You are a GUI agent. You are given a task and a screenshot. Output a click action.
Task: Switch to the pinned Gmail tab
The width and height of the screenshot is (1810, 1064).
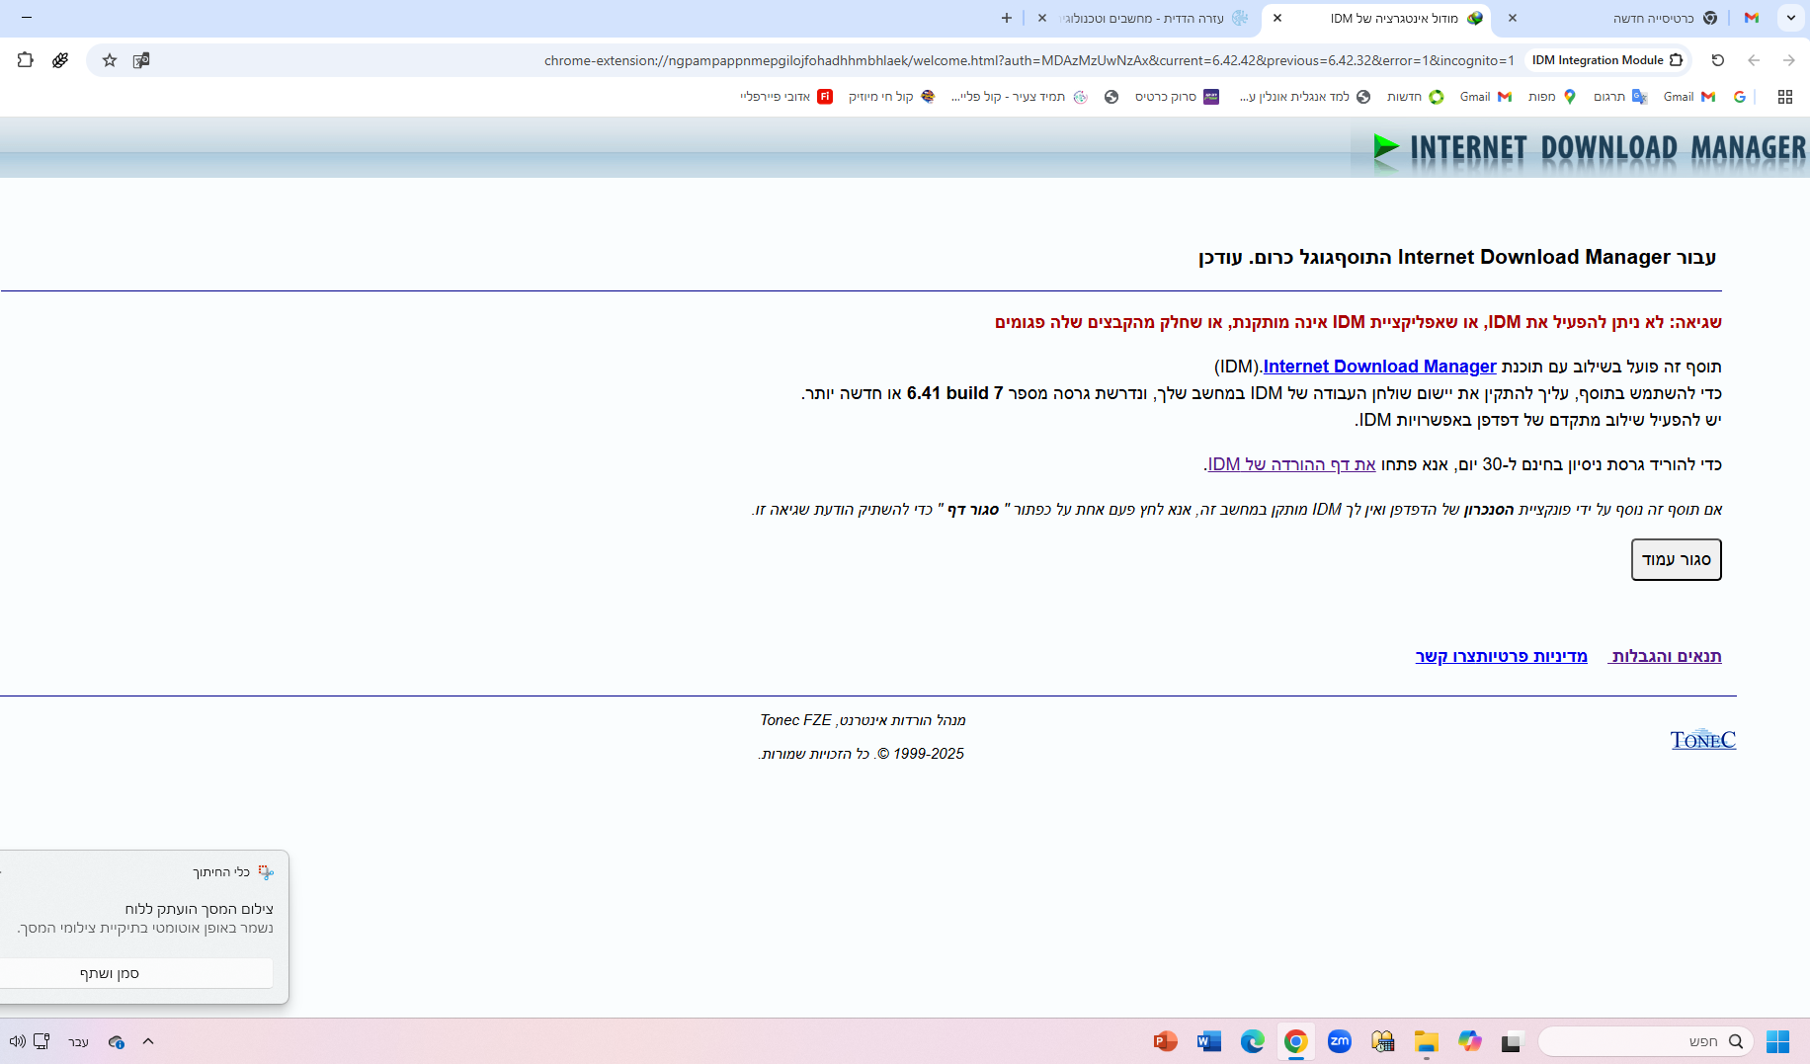coord(1752,18)
